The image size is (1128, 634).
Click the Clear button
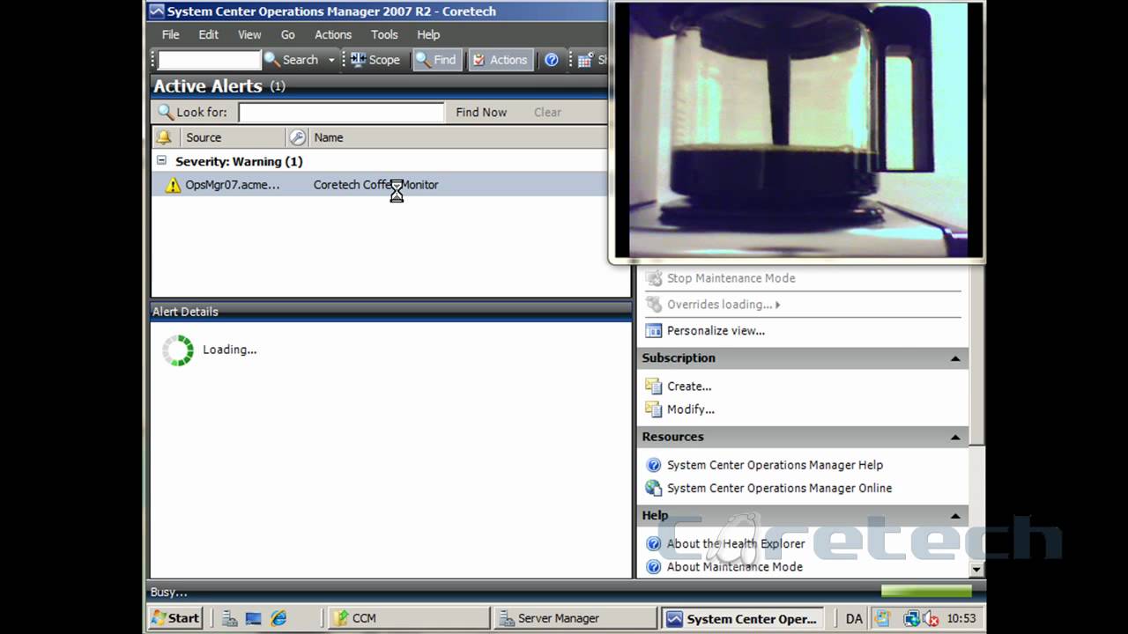(547, 112)
